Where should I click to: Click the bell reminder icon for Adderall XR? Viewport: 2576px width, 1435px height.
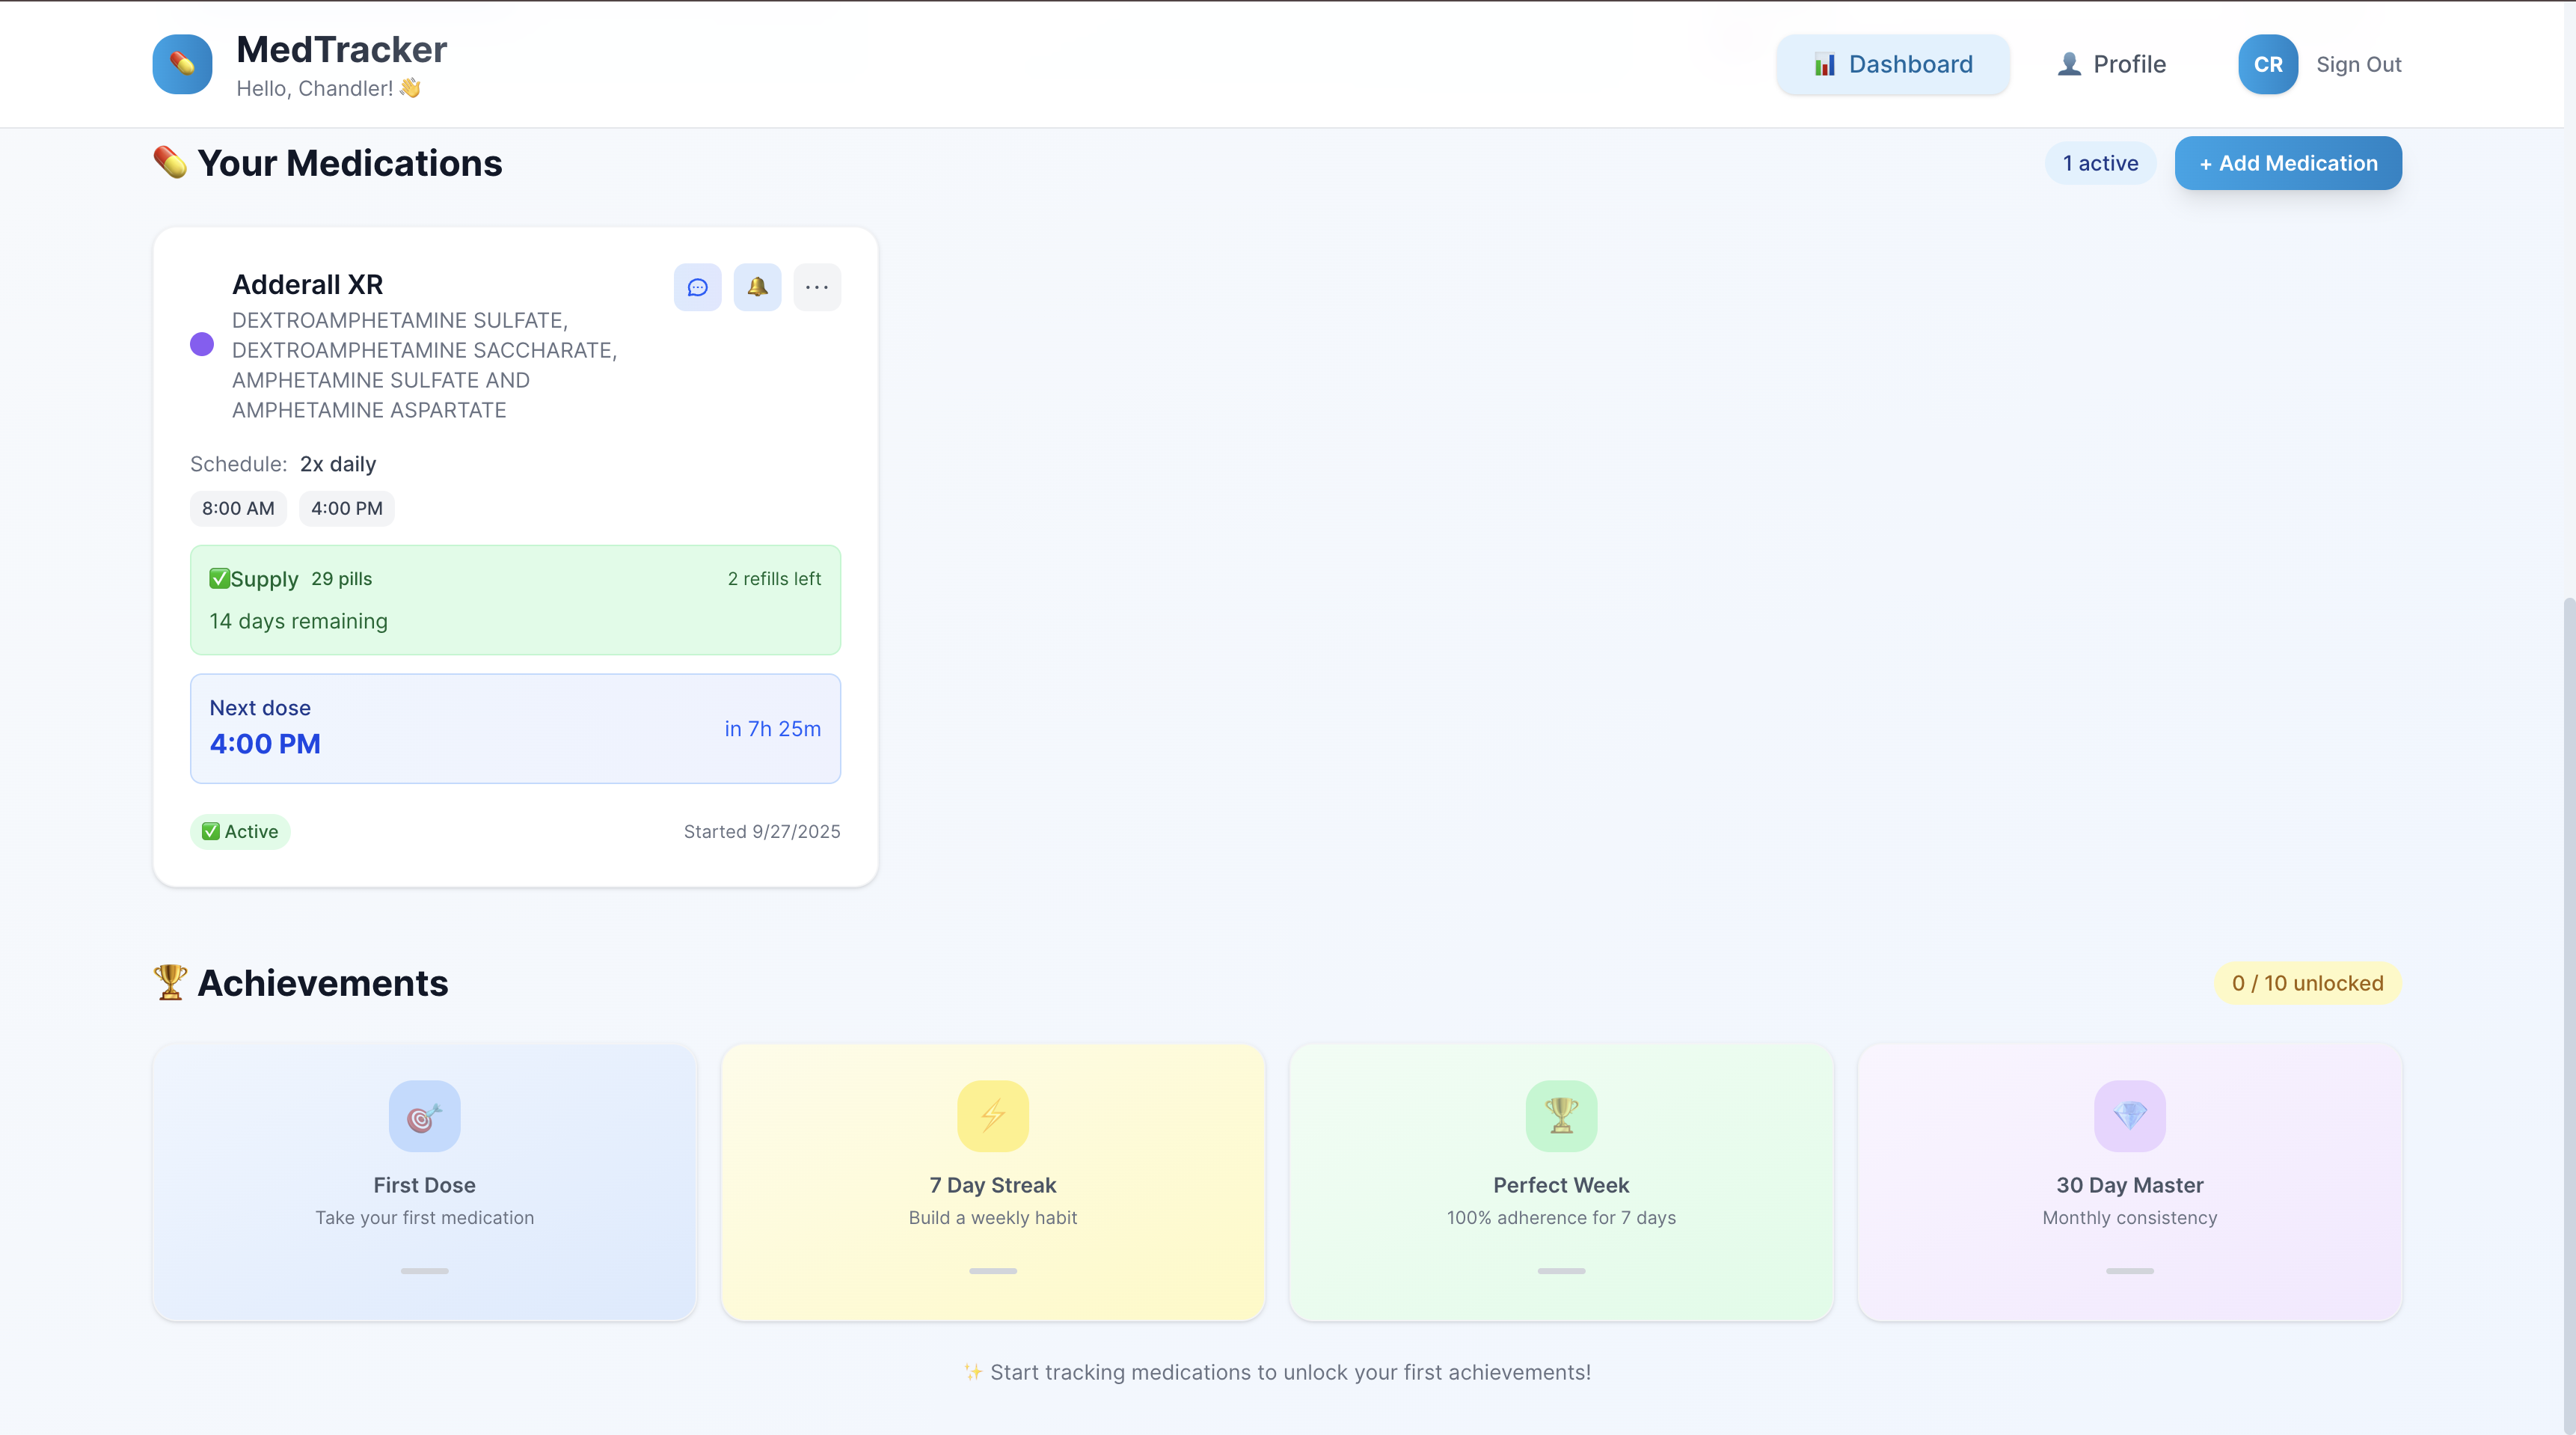pyautogui.click(x=757, y=287)
